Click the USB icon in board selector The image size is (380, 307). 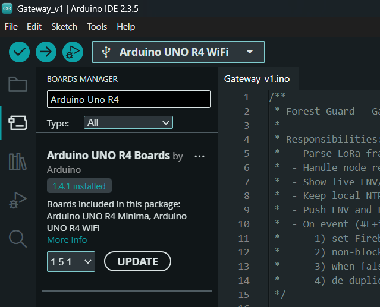tap(106, 52)
